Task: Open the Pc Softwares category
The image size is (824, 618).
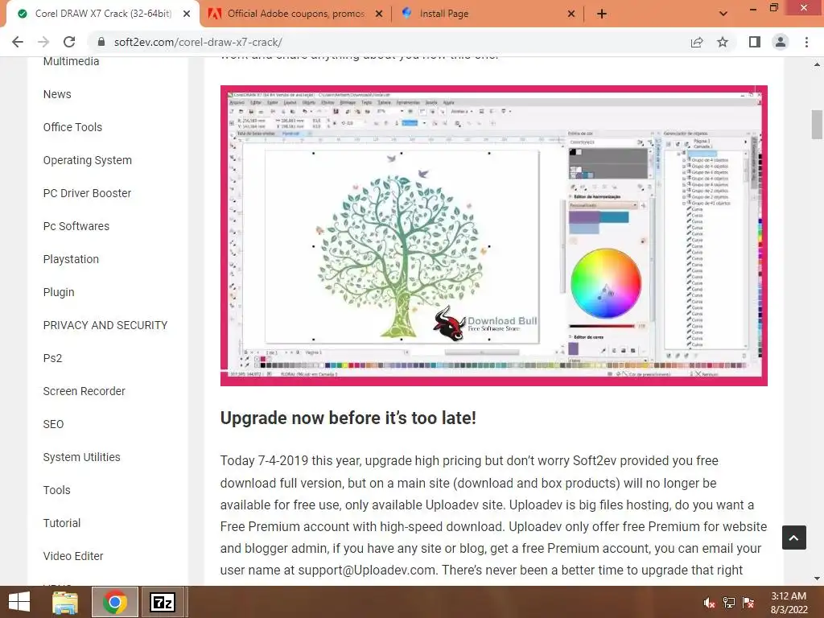Action: (76, 226)
